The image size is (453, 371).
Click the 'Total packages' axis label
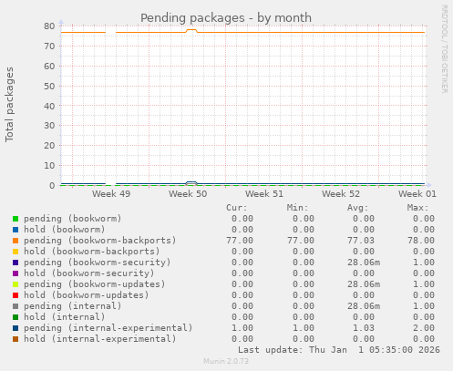[9, 105]
